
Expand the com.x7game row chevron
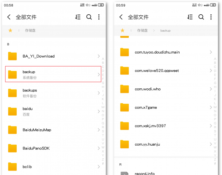click(x=211, y=107)
